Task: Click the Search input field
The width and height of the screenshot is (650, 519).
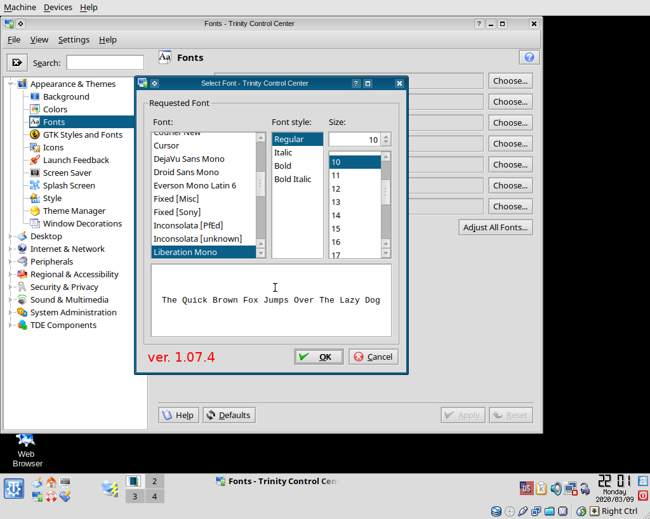Action: click(x=105, y=63)
